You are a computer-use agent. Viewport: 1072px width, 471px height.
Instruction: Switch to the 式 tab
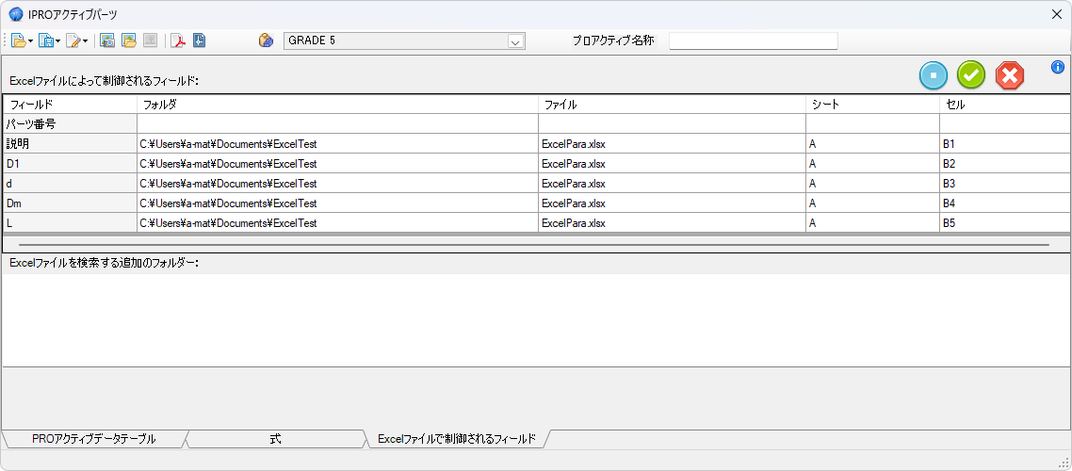pyautogui.click(x=275, y=439)
